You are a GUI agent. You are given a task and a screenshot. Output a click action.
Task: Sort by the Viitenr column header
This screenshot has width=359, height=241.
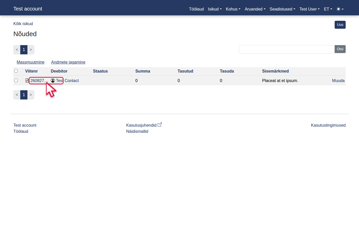click(31, 71)
